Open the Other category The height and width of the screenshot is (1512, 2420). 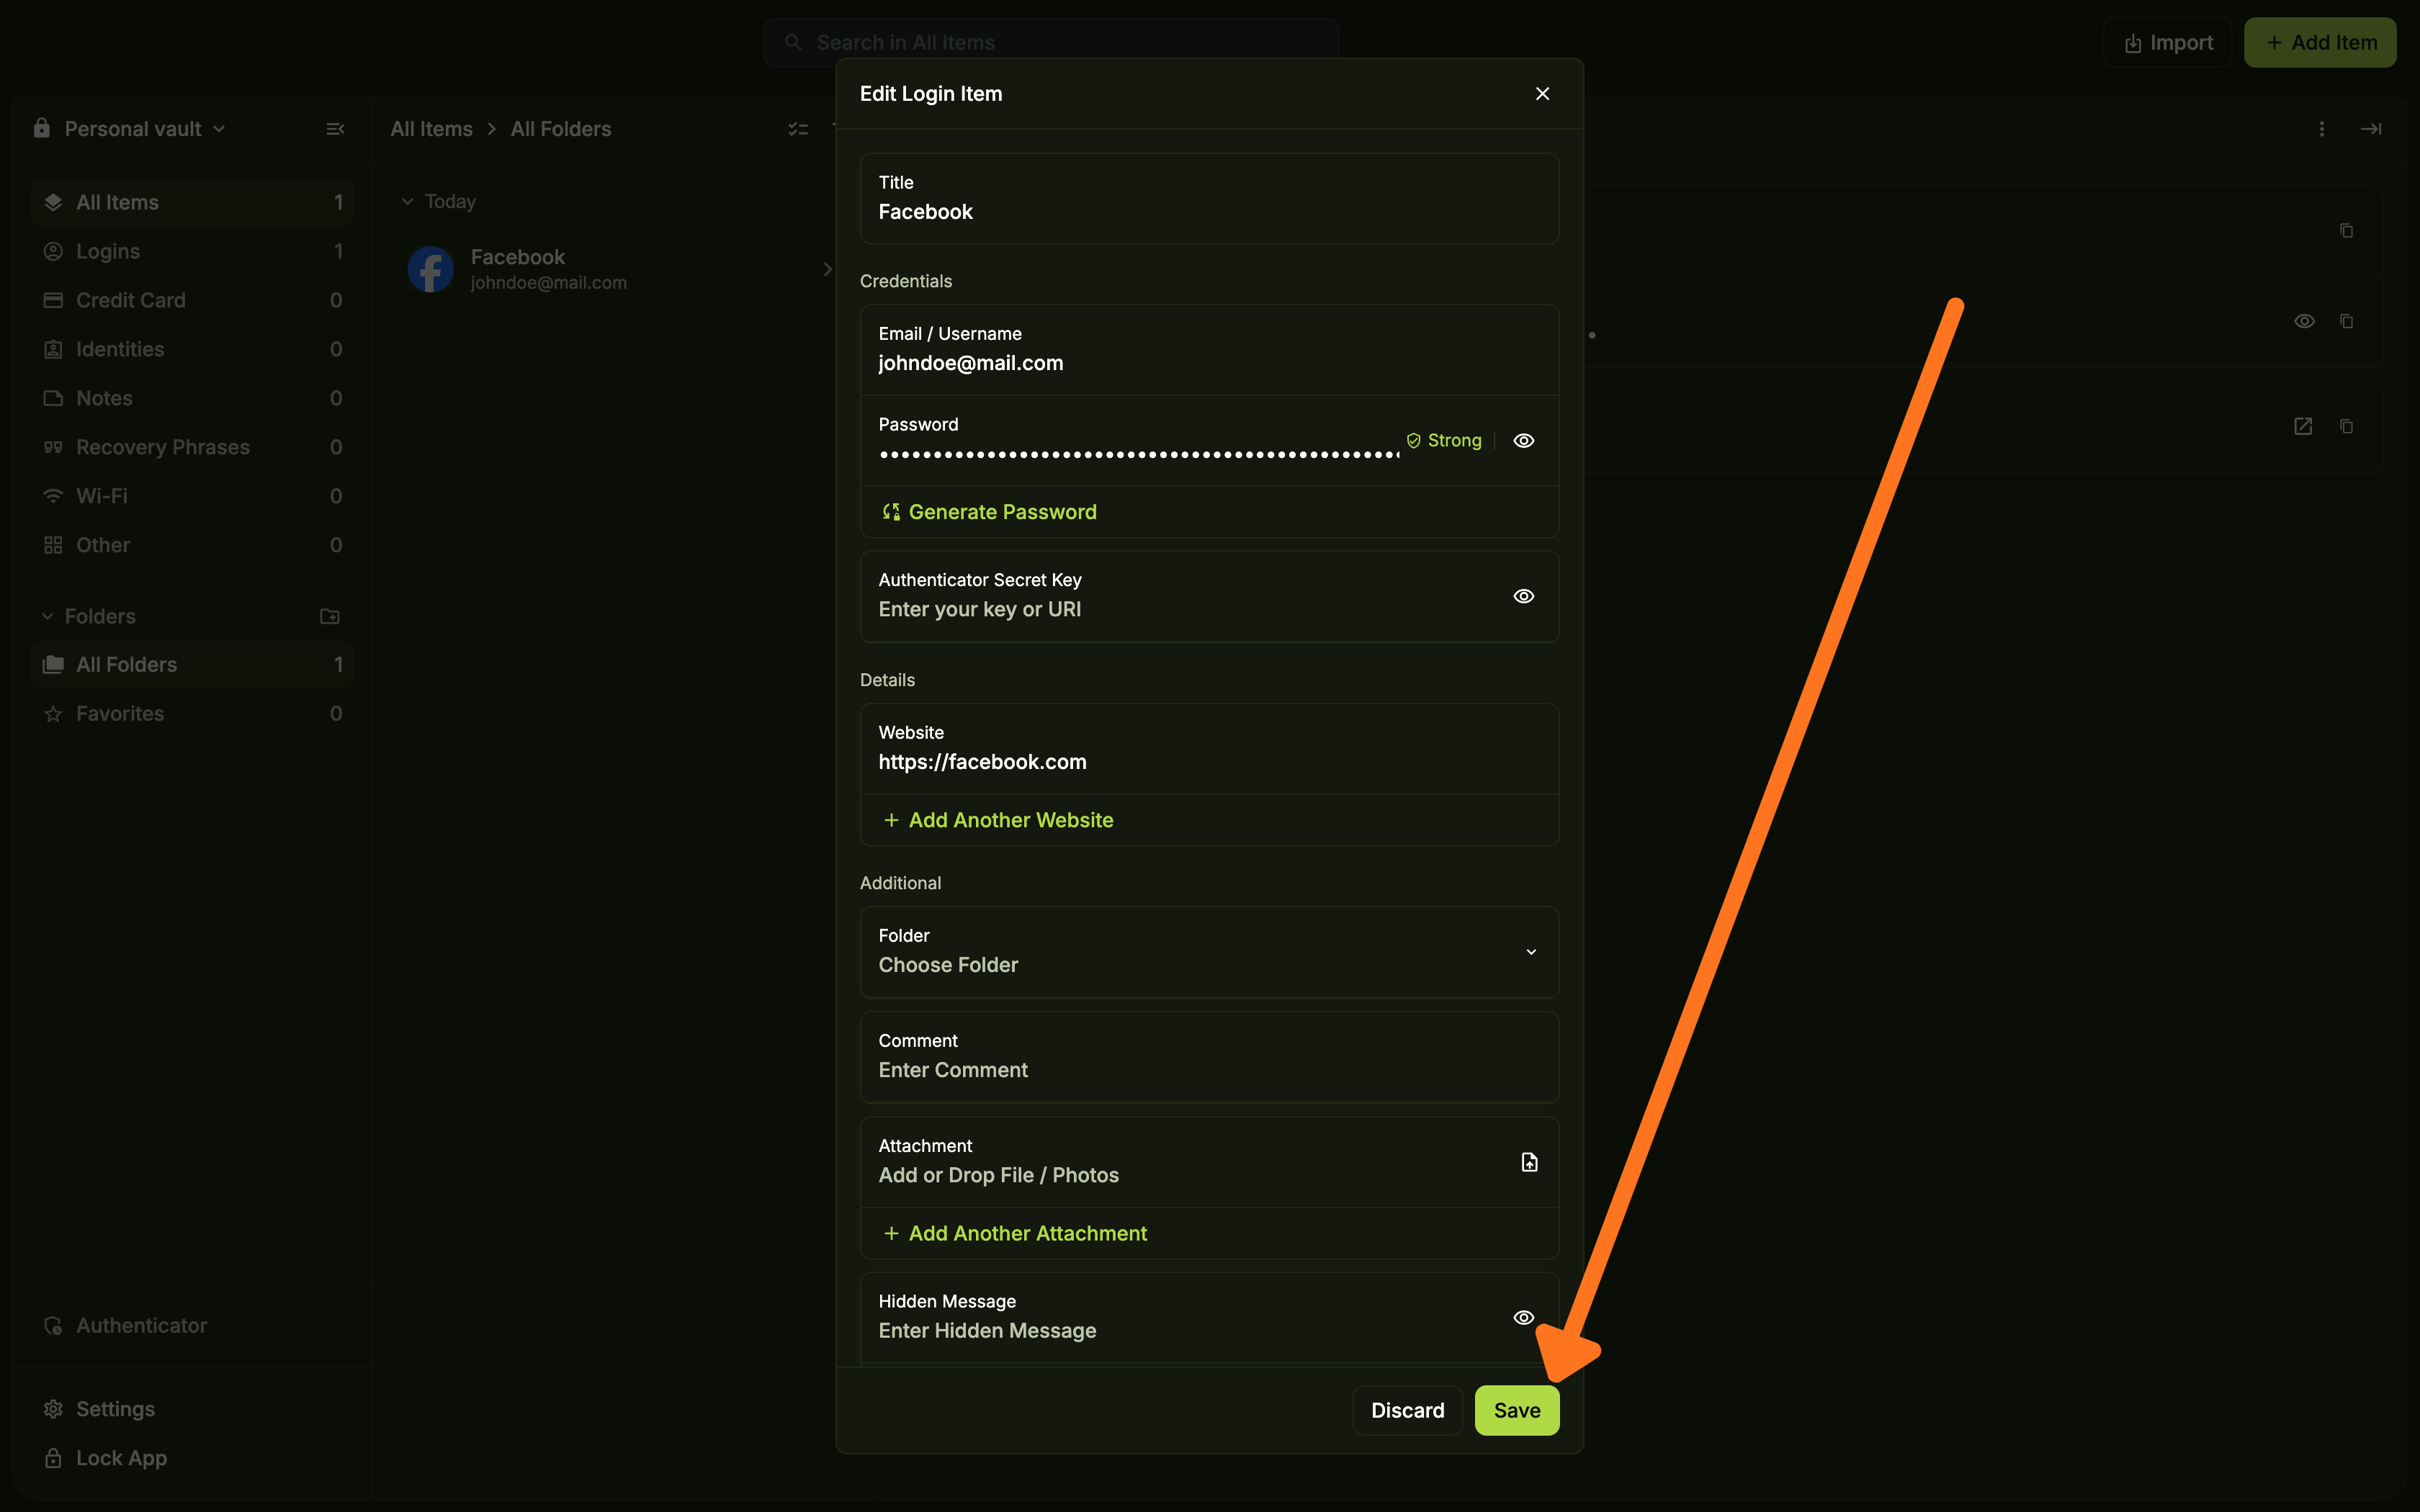coord(192,545)
